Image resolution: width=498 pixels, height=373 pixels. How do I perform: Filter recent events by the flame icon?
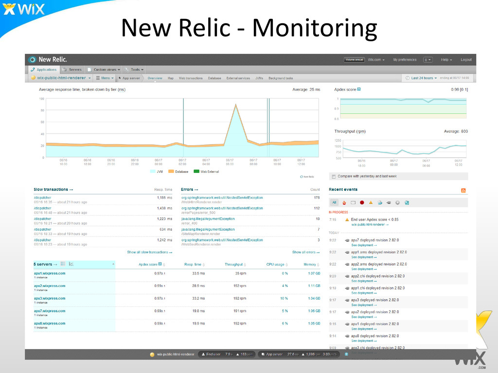(x=344, y=203)
